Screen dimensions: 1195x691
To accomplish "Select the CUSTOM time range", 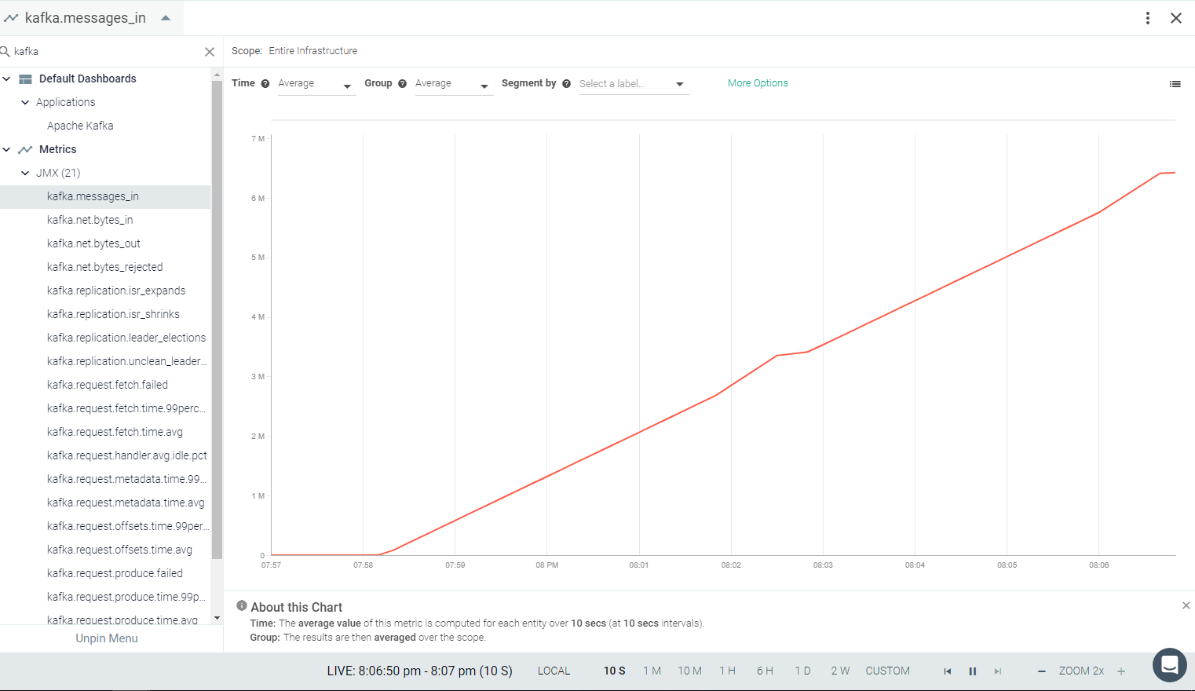I will (x=887, y=671).
